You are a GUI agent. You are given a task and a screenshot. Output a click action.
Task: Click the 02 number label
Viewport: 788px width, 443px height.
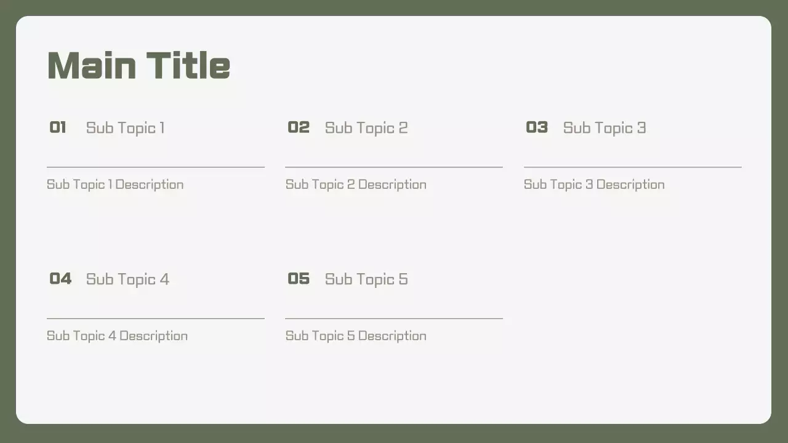coord(299,127)
